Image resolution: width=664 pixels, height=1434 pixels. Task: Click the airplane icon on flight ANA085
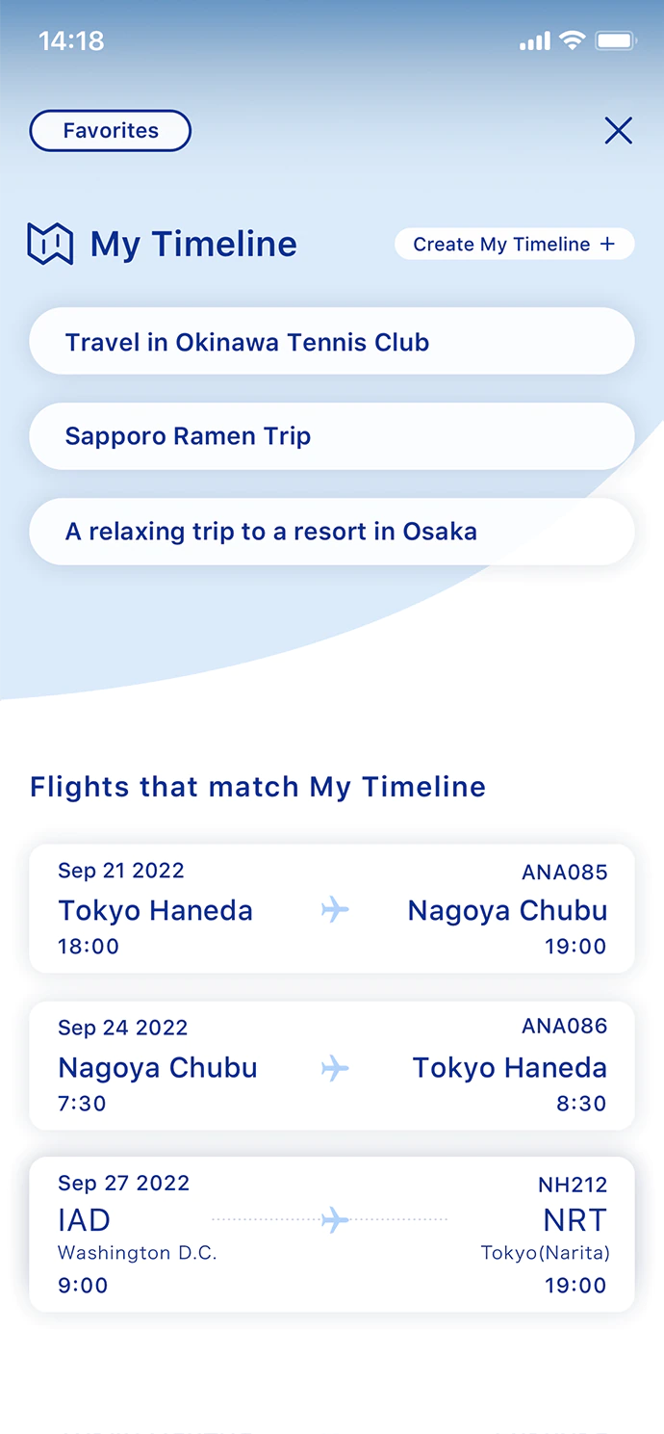coord(335,909)
